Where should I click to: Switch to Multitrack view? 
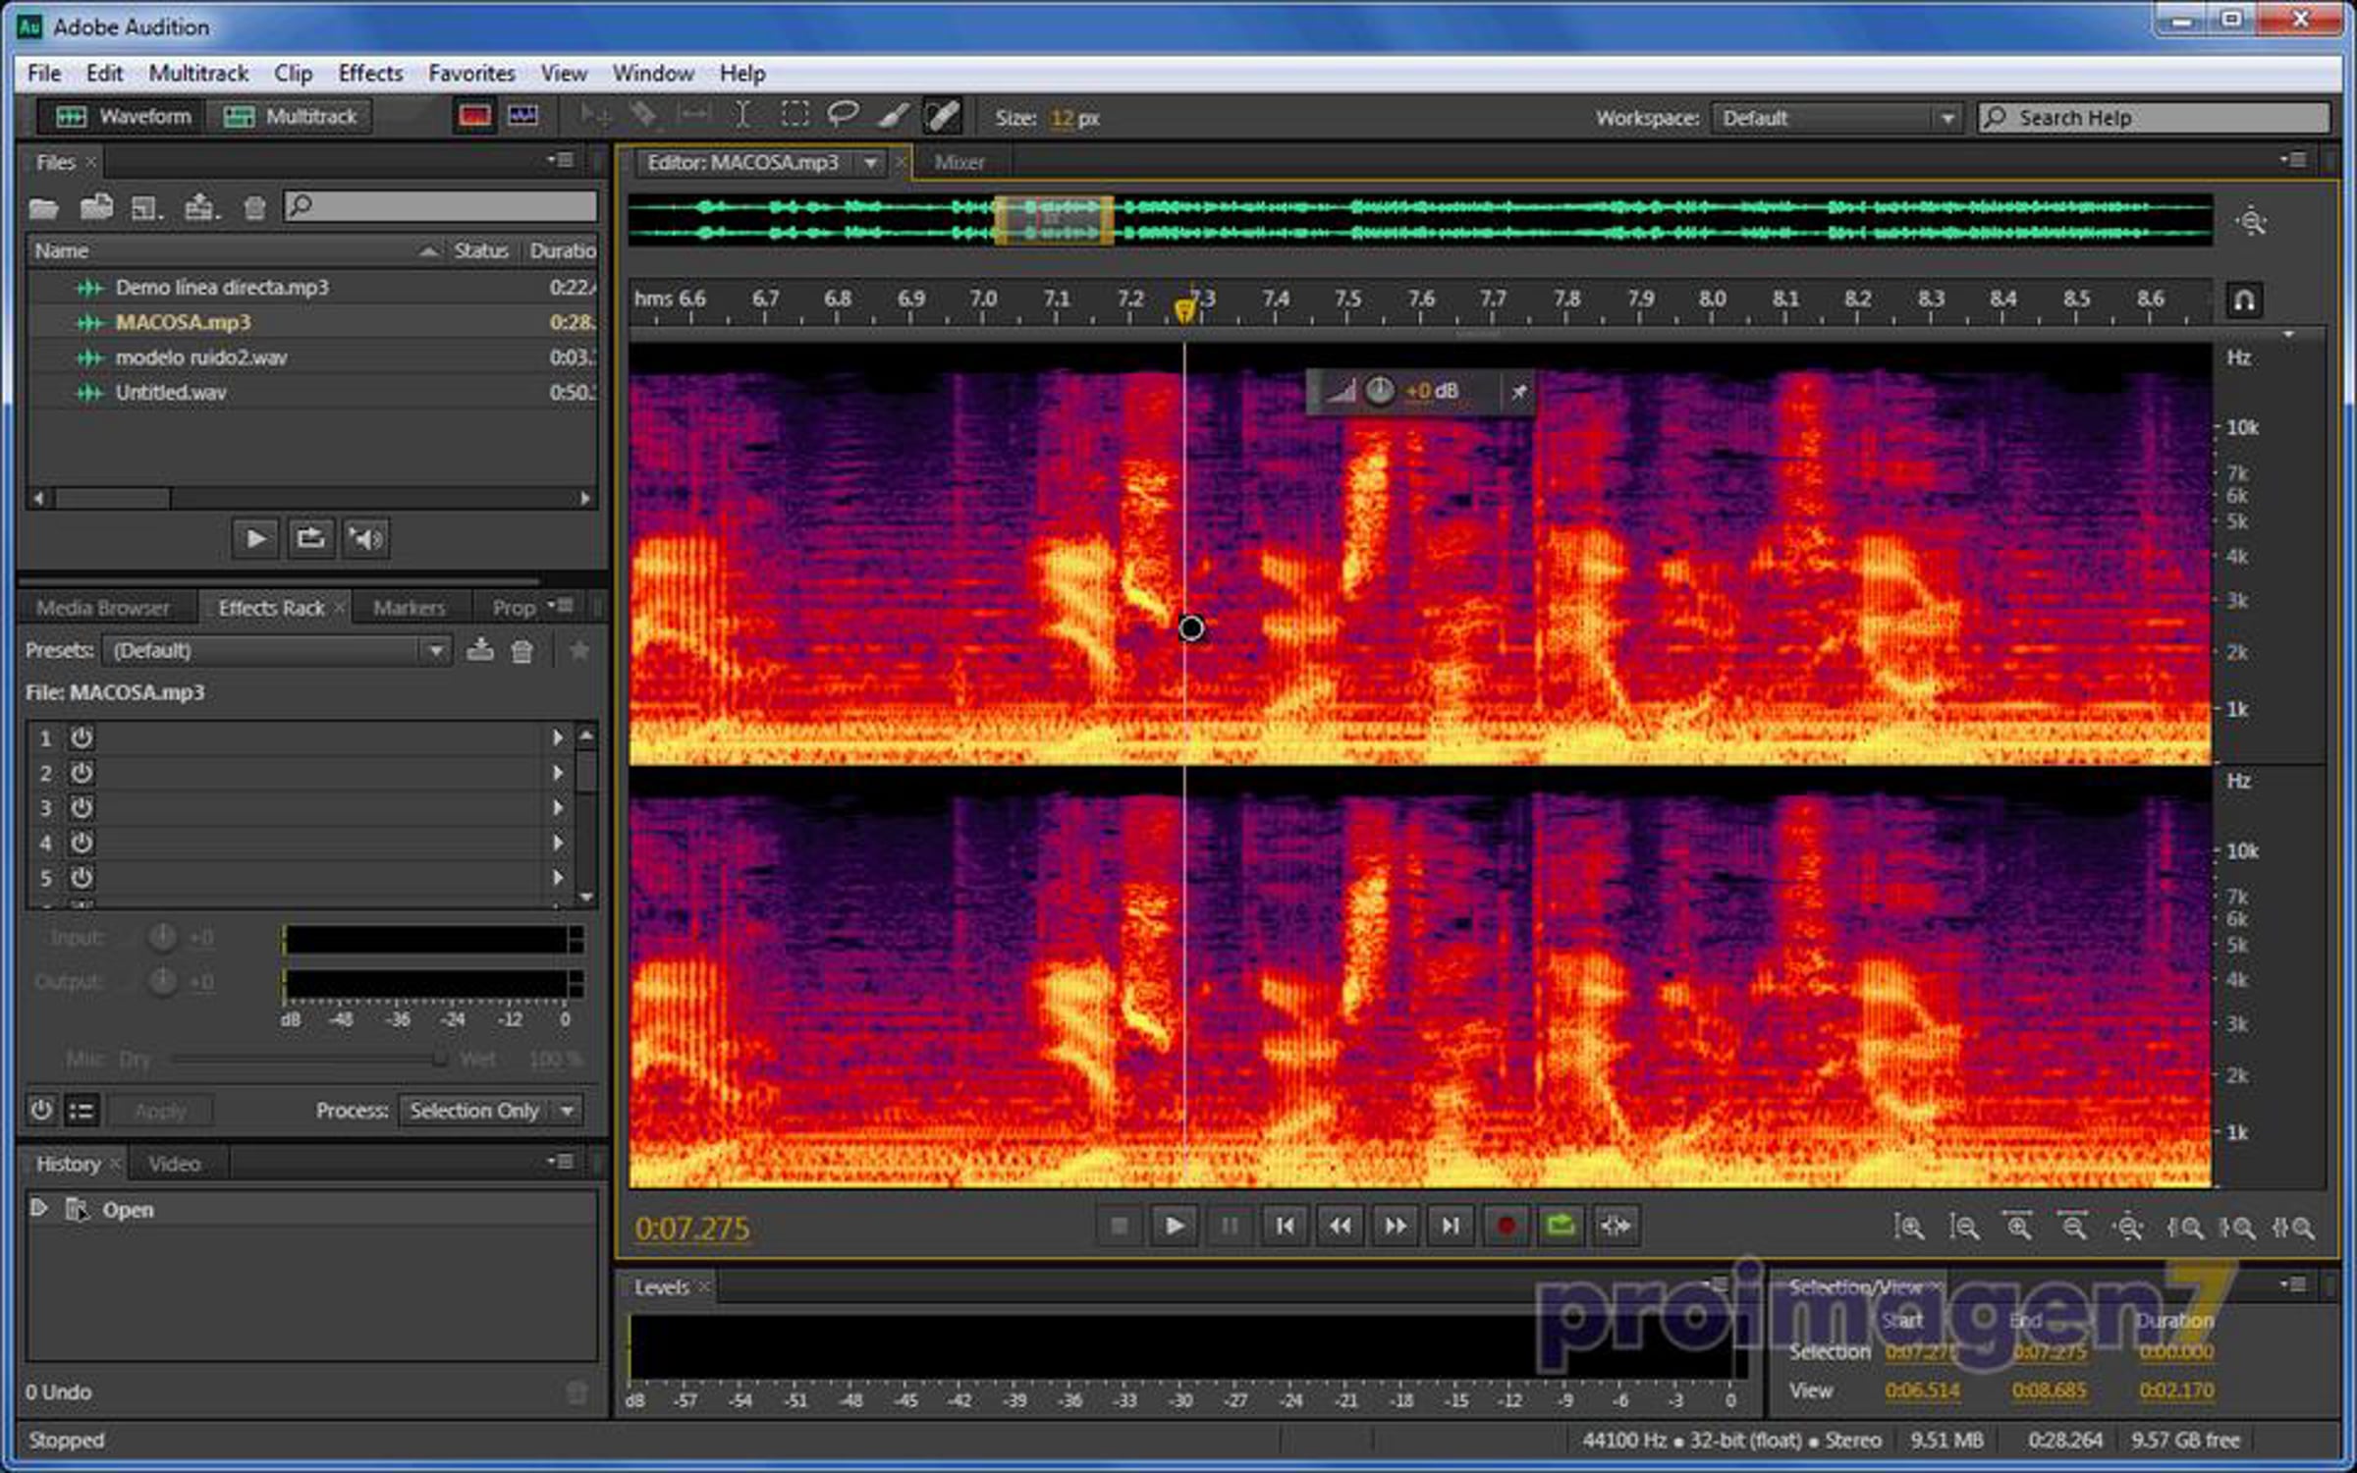291,117
